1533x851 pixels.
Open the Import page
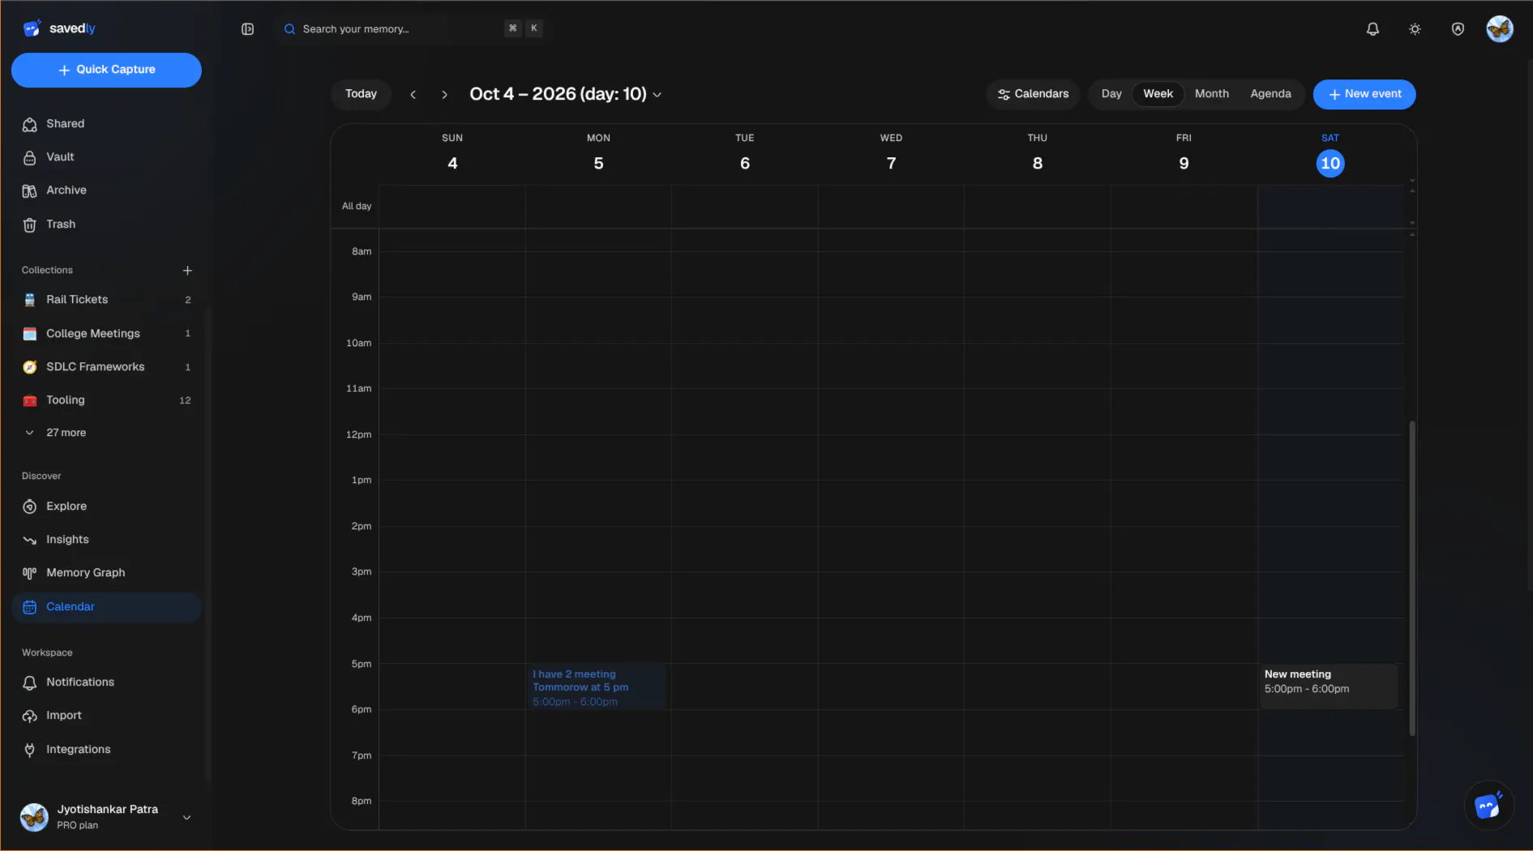pyautogui.click(x=106, y=716)
